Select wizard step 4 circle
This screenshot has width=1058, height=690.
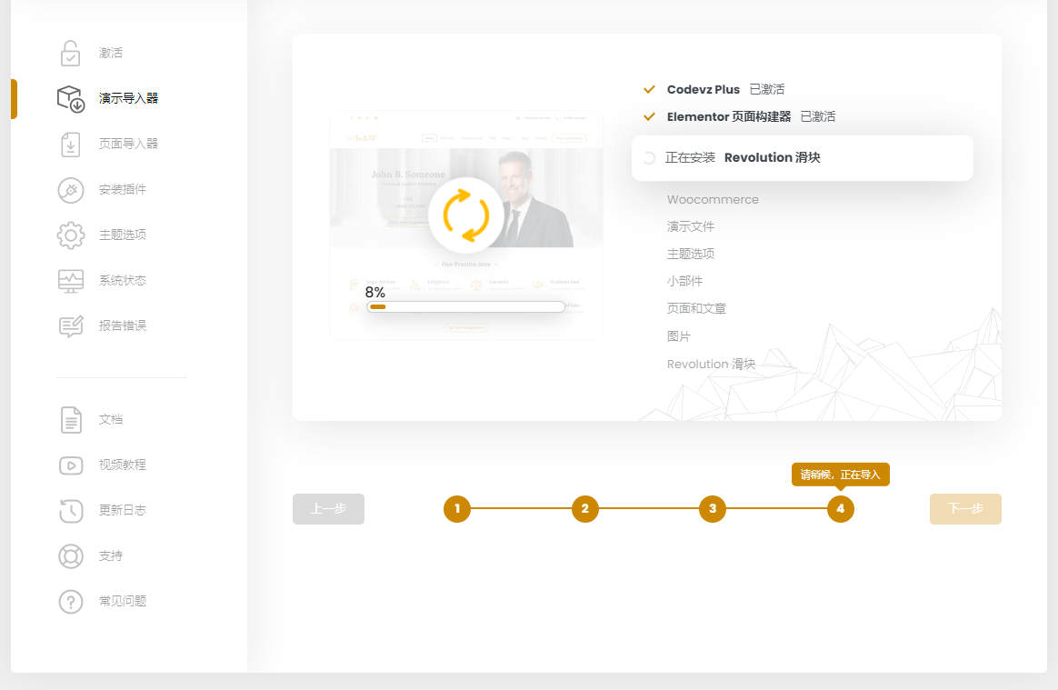[x=841, y=509]
